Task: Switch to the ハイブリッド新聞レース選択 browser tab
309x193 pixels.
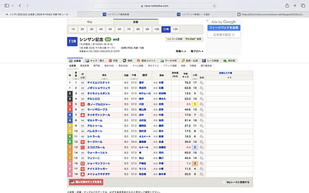Action: [x=193, y=14]
